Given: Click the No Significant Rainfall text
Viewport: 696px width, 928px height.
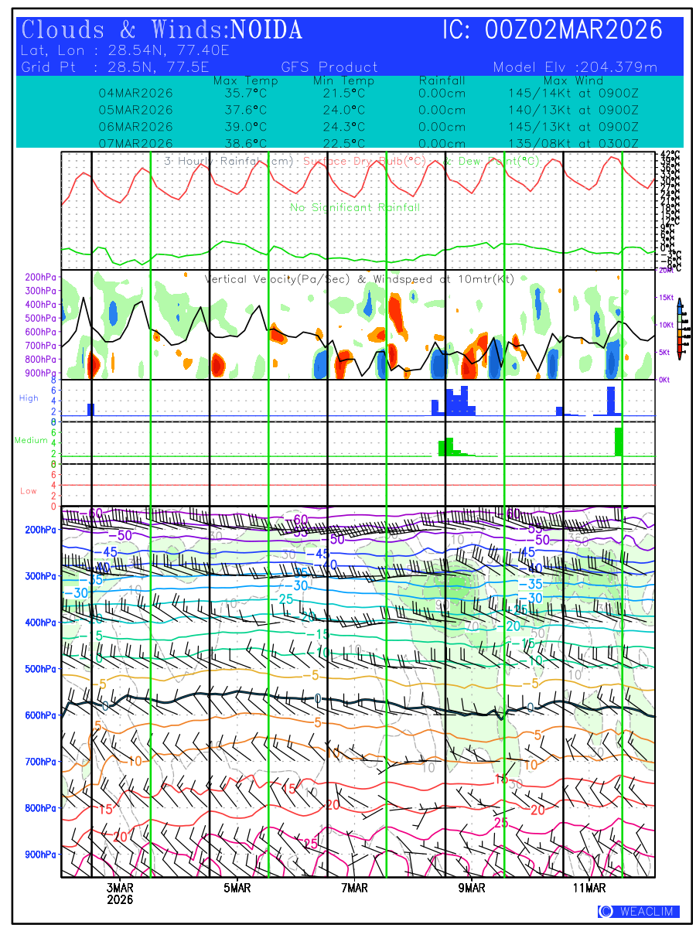Looking at the screenshot, I should coord(355,207).
